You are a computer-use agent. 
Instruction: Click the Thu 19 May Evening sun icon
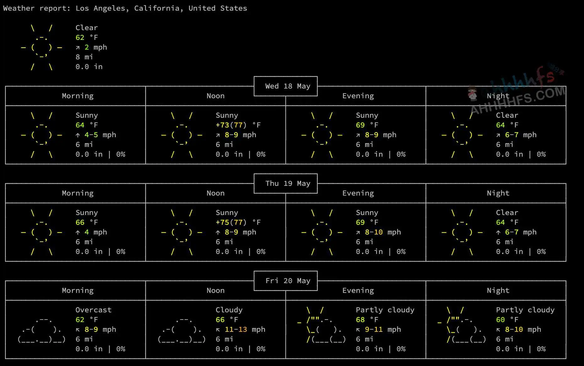[x=322, y=232]
